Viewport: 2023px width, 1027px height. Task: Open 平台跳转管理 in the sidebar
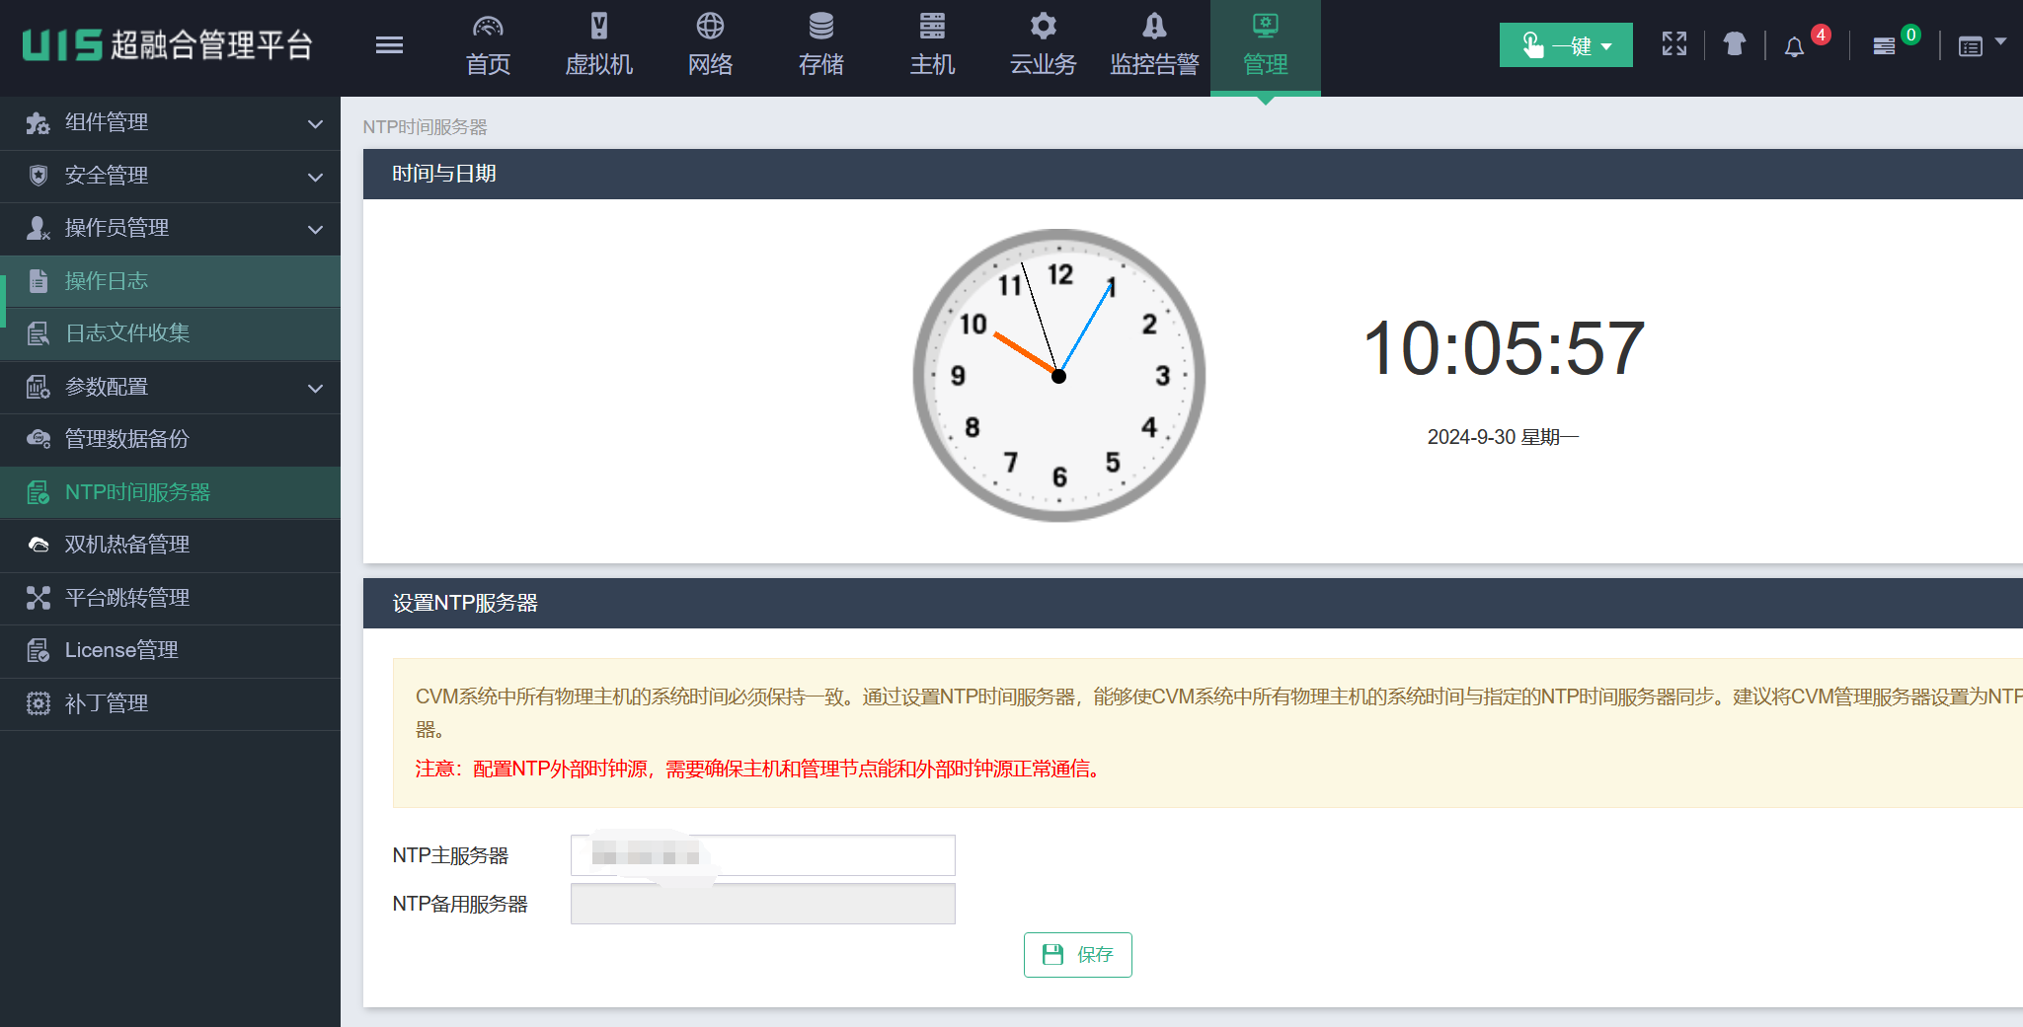(170, 598)
